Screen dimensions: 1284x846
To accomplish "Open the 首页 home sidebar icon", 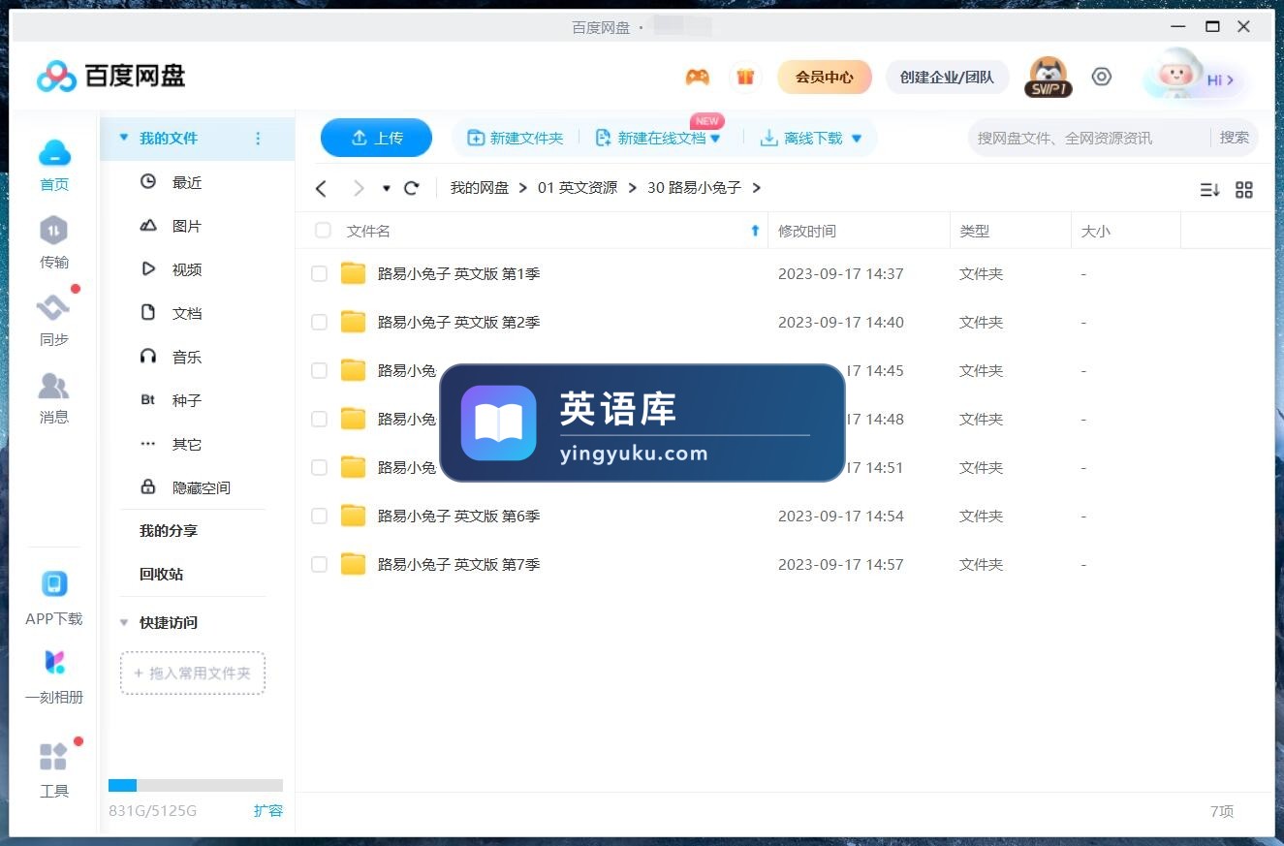I will tap(54, 153).
